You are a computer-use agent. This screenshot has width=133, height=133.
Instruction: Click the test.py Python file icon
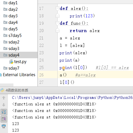11,62
